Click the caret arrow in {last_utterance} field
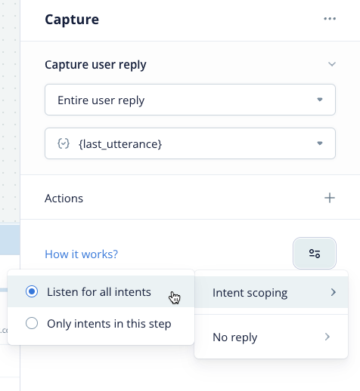 pyautogui.click(x=320, y=143)
